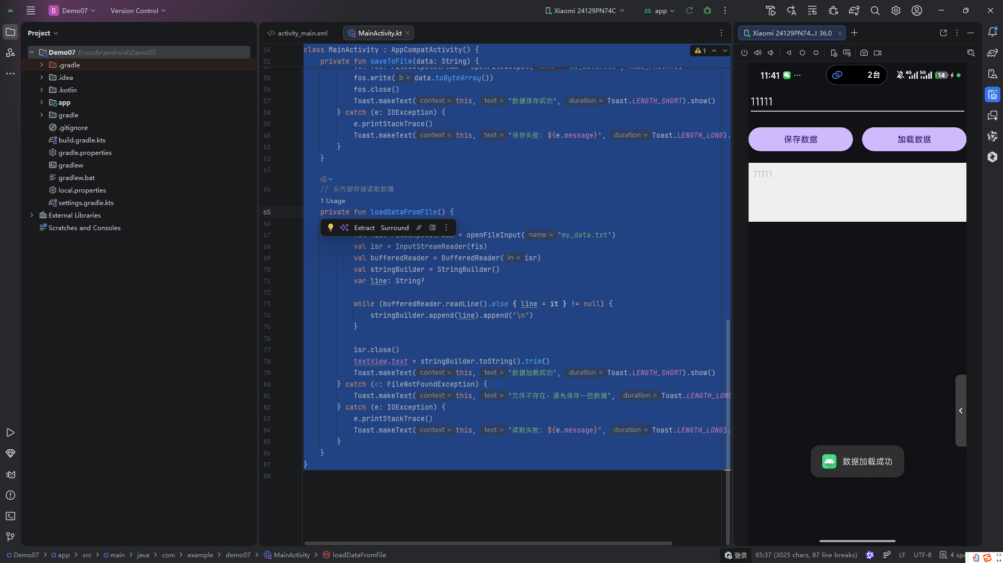Click the device Back triangle button
Image resolution: width=1003 pixels, height=563 pixels.
pyautogui.click(x=789, y=53)
